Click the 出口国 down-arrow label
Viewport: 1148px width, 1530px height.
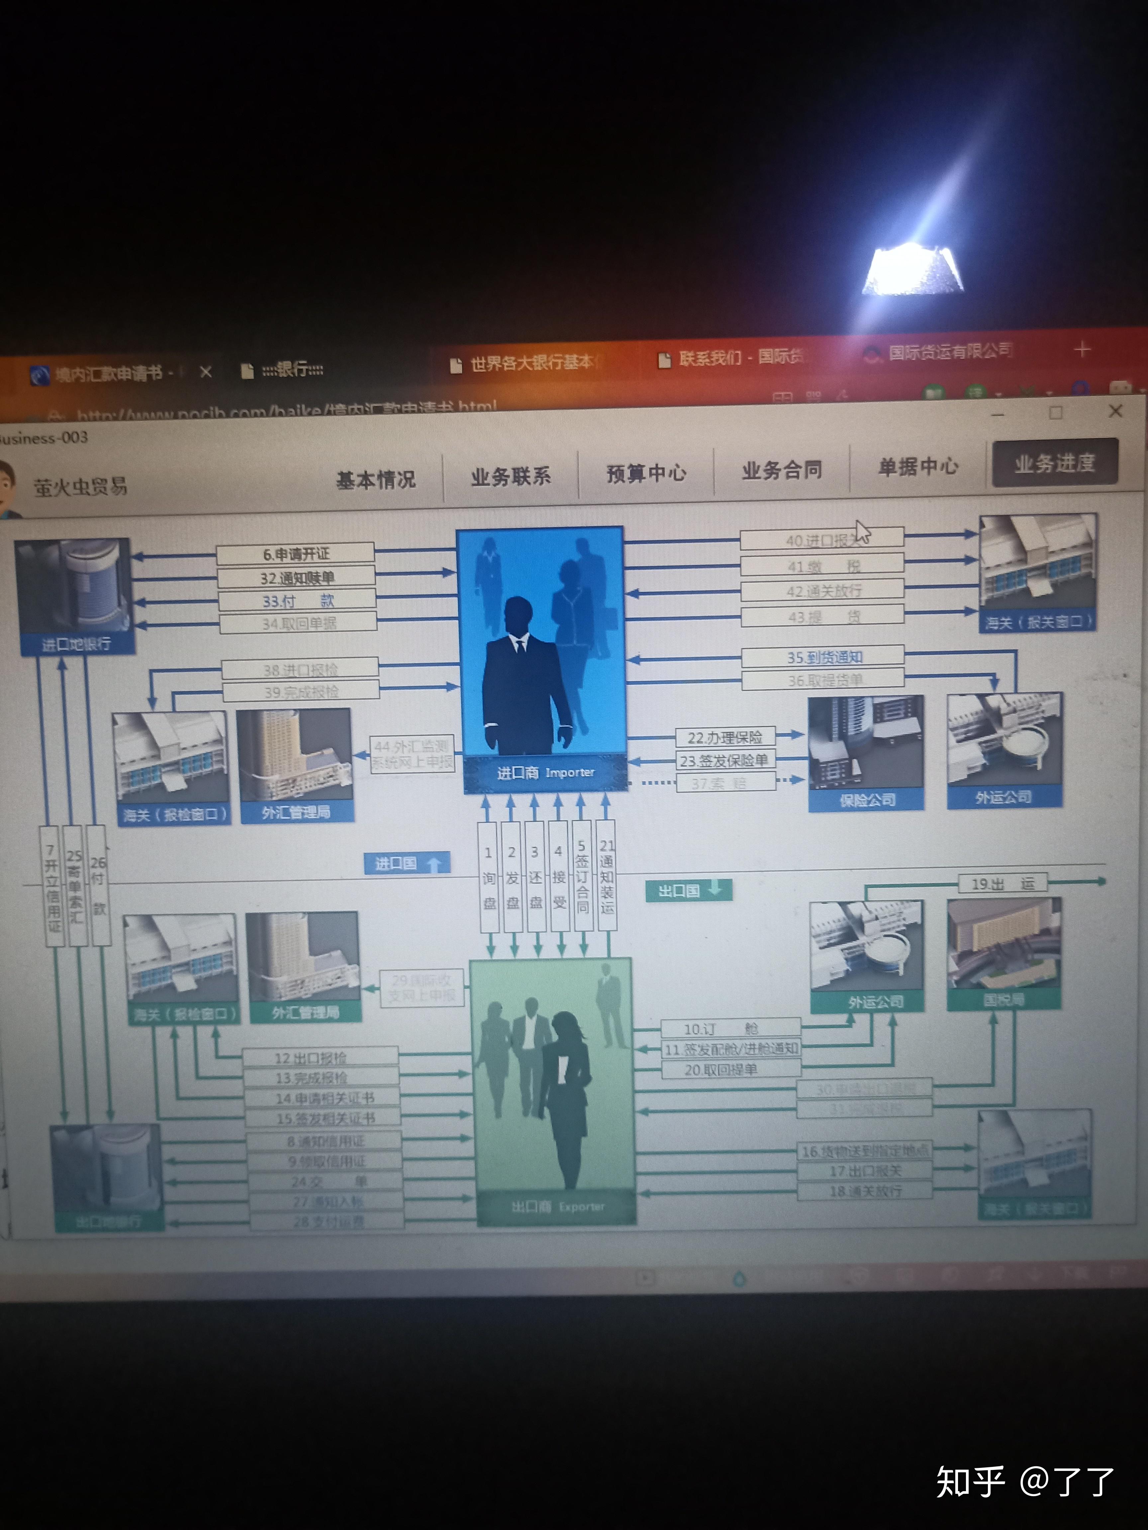[x=689, y=890]
